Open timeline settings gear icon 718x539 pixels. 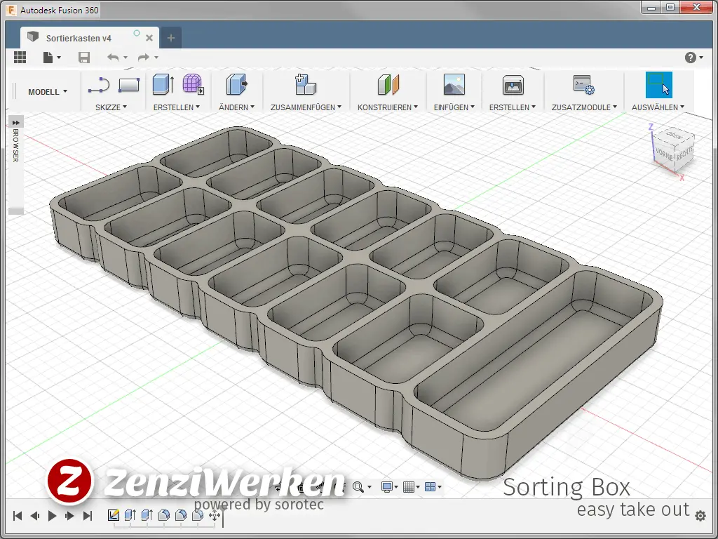(x=700, y=516)
